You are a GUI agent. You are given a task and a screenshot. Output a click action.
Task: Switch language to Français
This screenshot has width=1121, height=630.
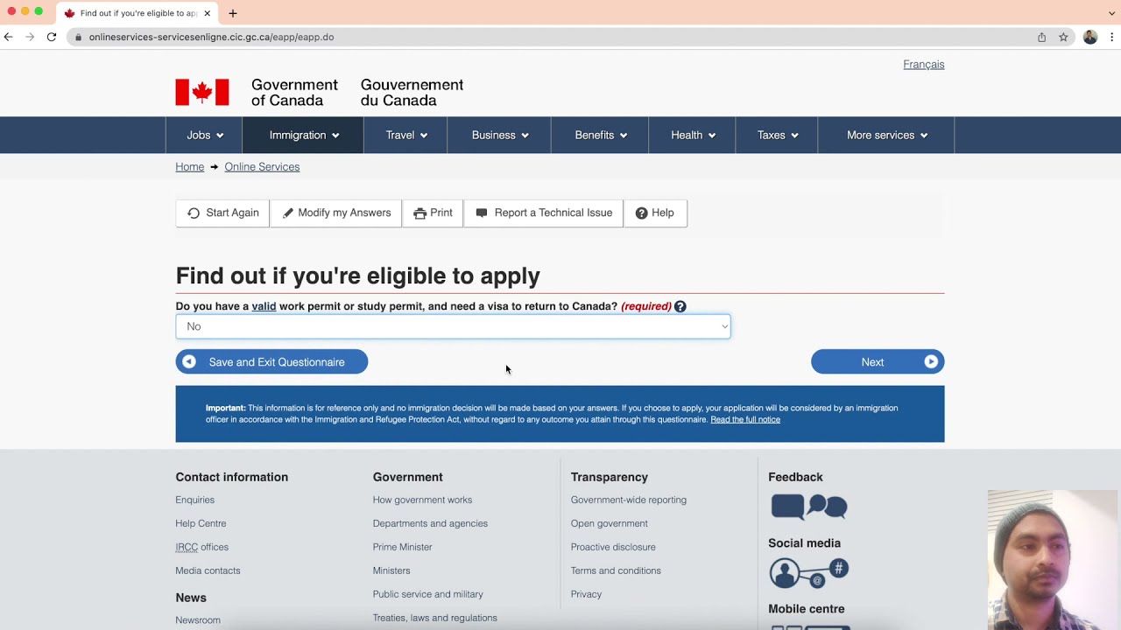pos(923,65)
